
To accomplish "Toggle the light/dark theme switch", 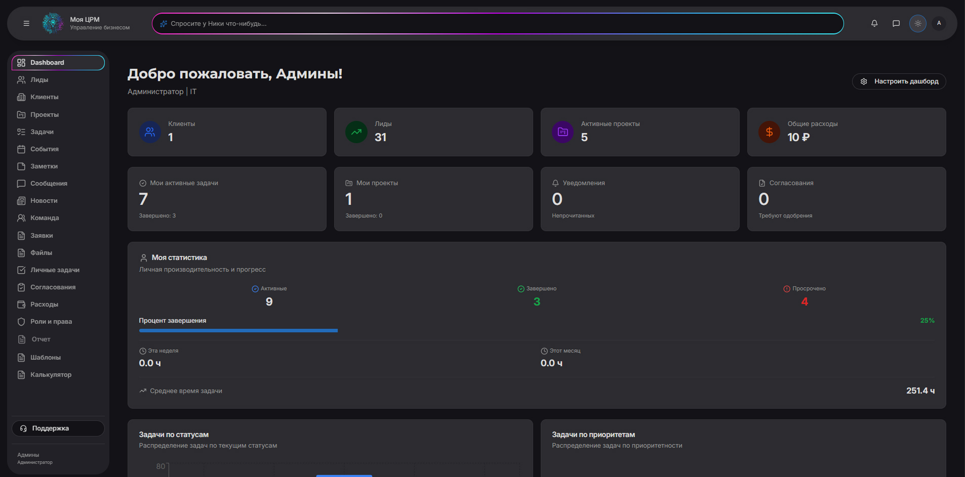I will click(x=917, y=23).
